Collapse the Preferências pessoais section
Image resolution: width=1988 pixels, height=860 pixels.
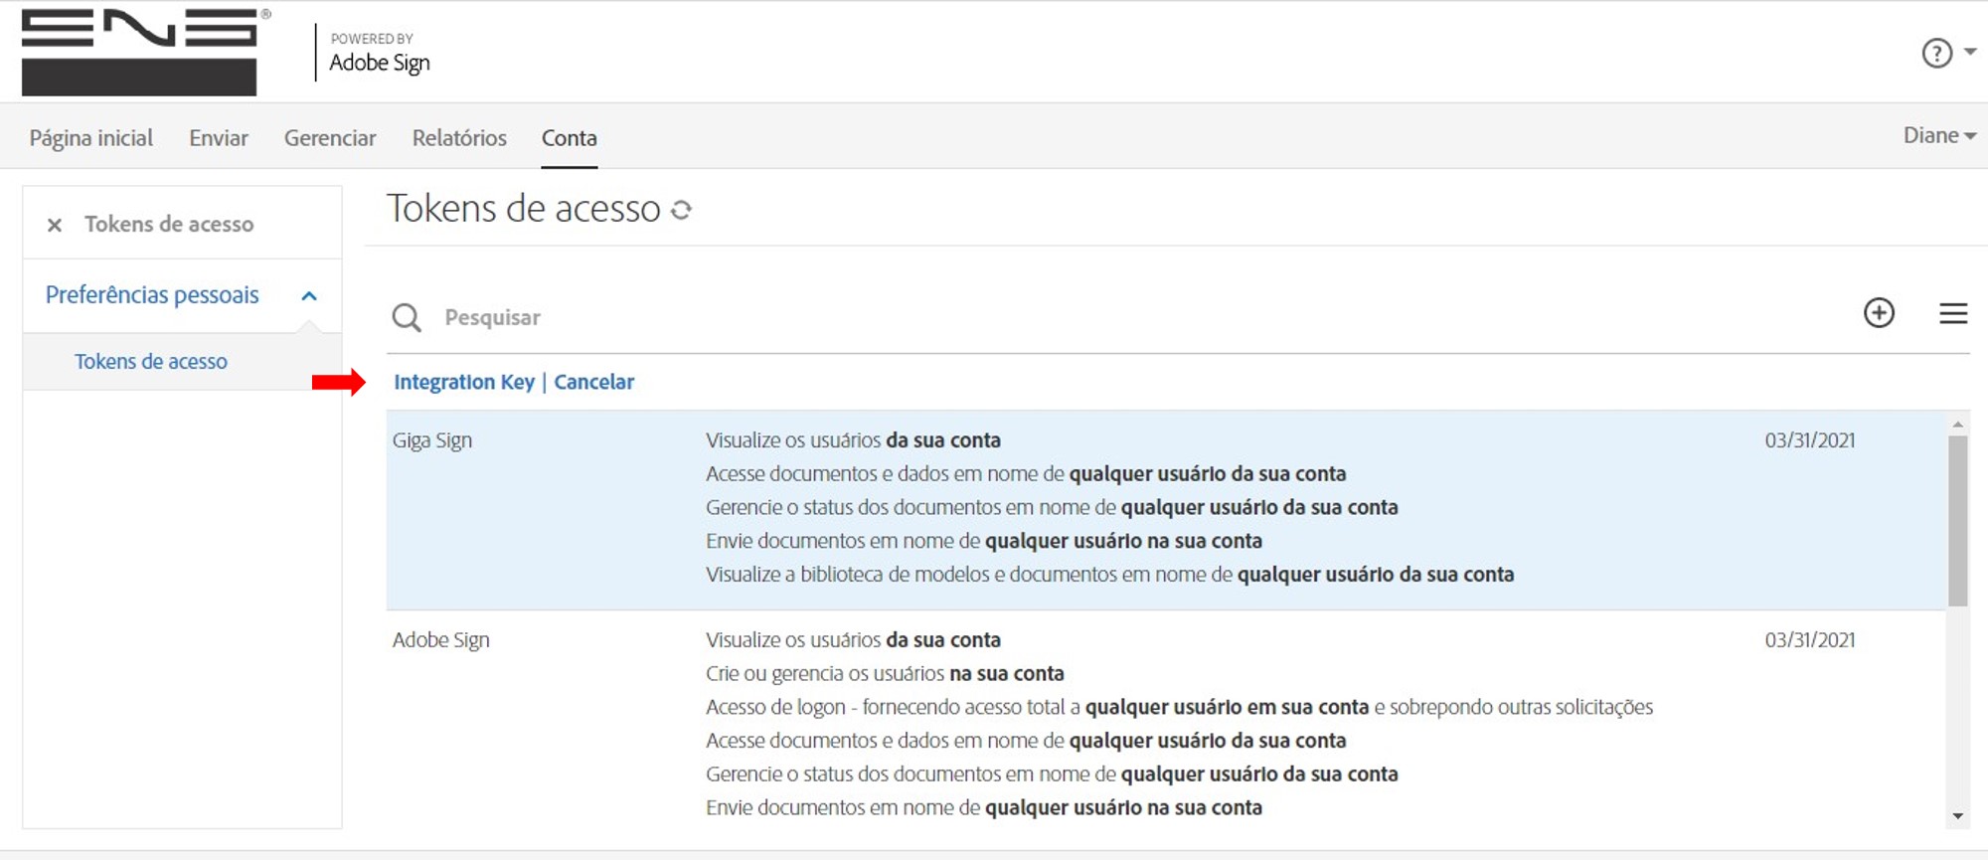pos(309,296)
